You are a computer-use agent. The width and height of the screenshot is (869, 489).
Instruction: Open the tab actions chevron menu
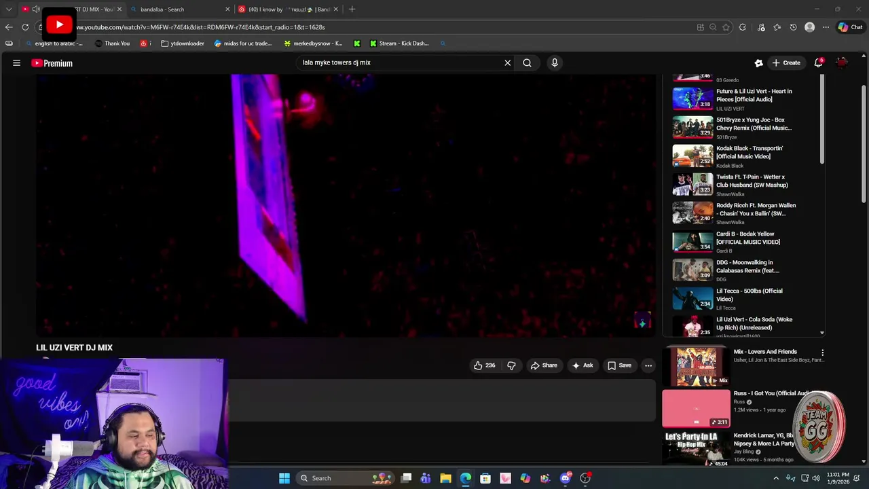(9, 10)
